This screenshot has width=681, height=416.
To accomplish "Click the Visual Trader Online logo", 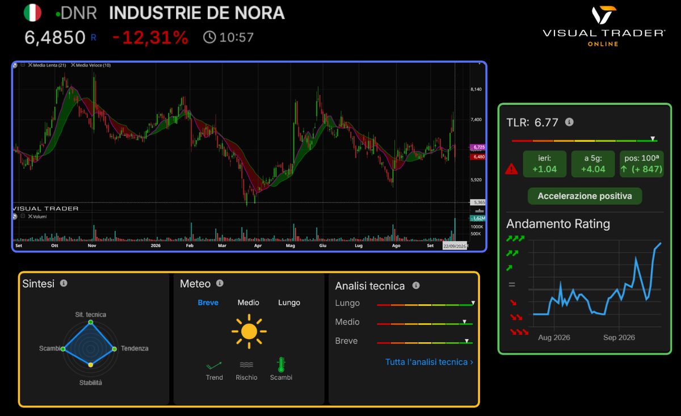I will 604,26.
